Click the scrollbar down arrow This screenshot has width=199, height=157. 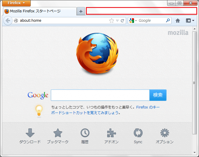[x=195, y=153]
